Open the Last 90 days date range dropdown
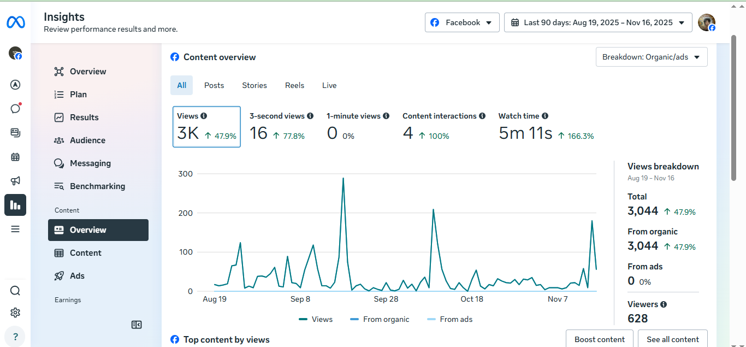This screenshot has width=746, height=347. tap(598, 22)
